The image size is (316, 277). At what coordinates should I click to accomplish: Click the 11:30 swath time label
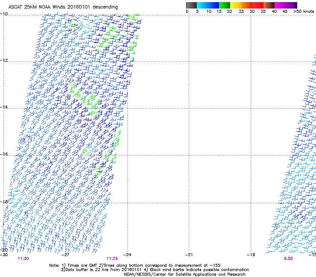click(23, 259)
